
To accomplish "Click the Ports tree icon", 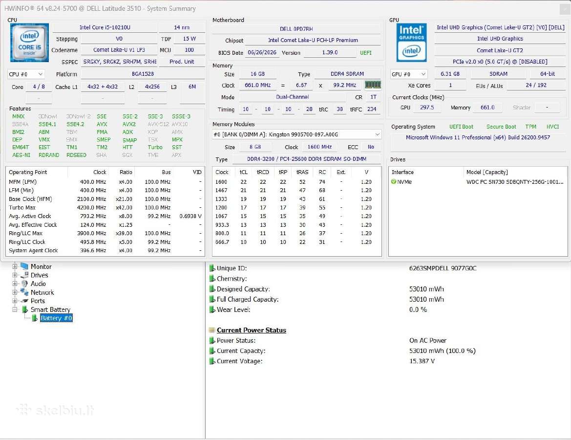I will pyautogui.click(x=24, y=301).
